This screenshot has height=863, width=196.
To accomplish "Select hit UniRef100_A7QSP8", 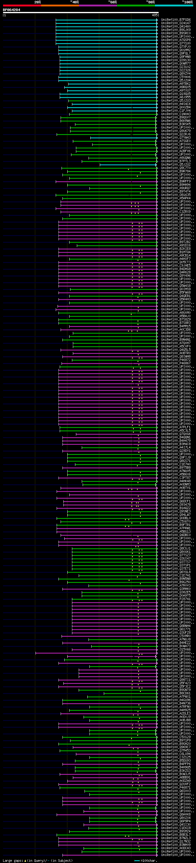I will (x=175, y=40).
